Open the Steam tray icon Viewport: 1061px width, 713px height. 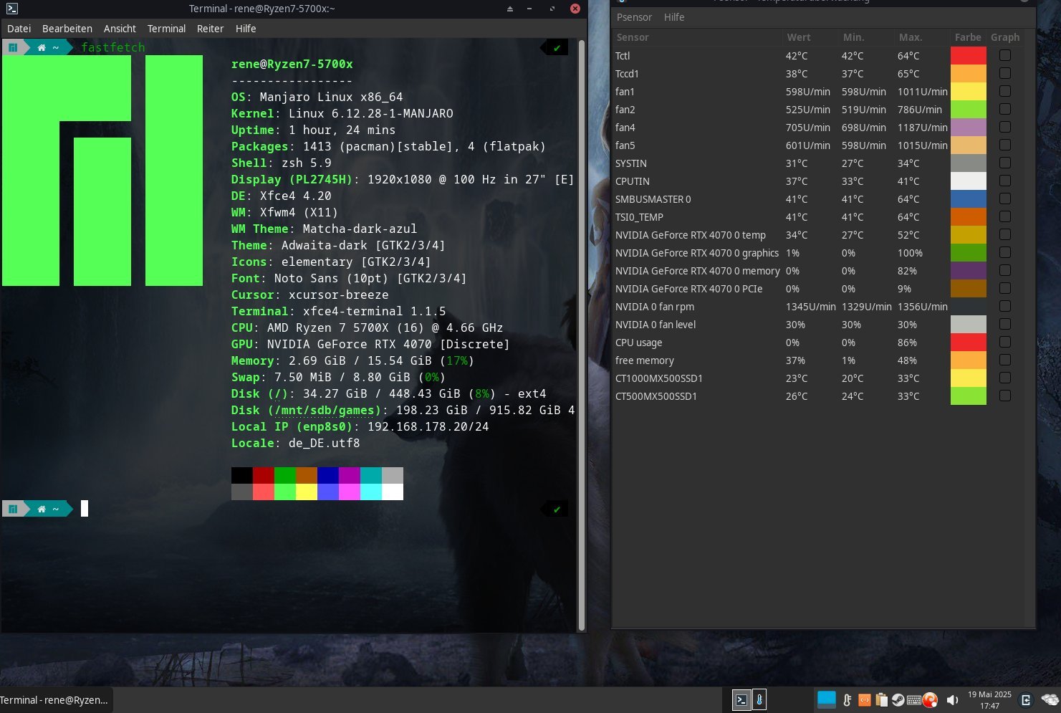[x=898, y=700]
